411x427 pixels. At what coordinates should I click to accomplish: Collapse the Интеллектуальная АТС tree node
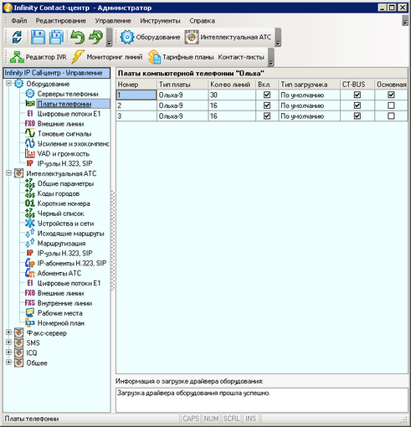[x=8, y=173]
